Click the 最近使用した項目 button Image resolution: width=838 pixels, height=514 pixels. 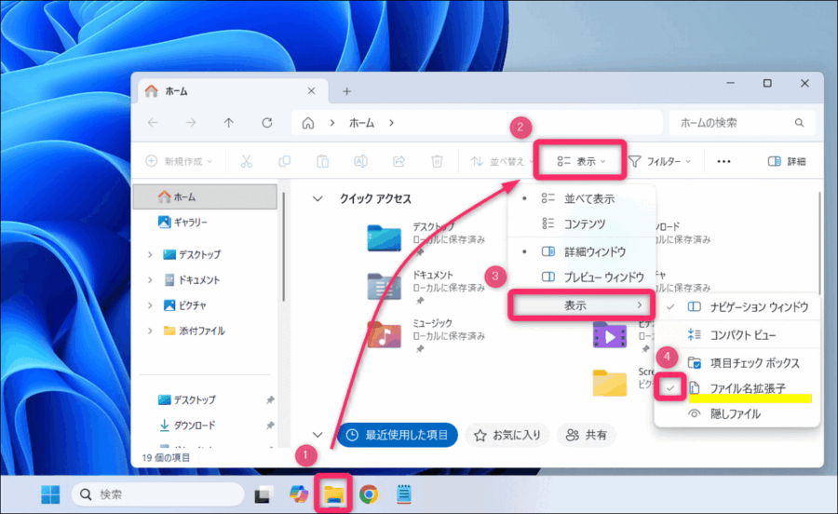point(398,435)
